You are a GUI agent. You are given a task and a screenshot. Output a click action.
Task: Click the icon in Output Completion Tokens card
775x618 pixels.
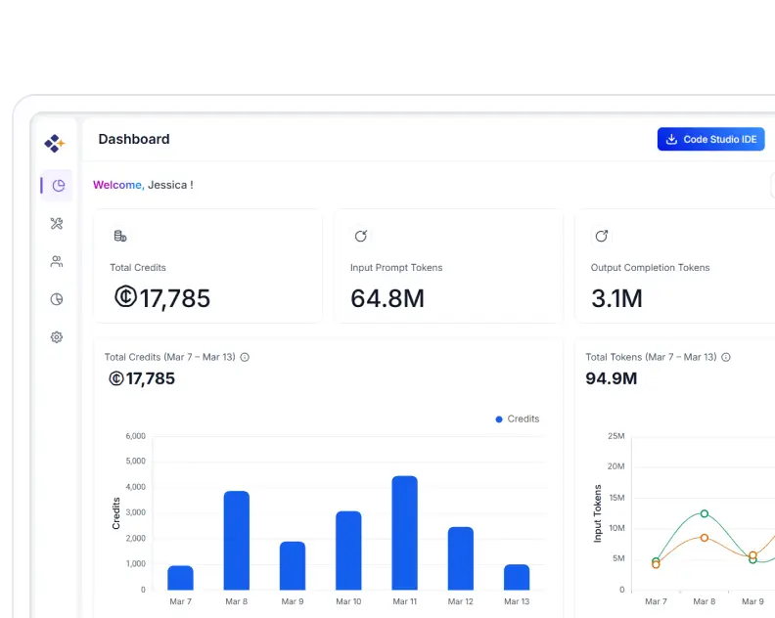click(x=602, y=236)
